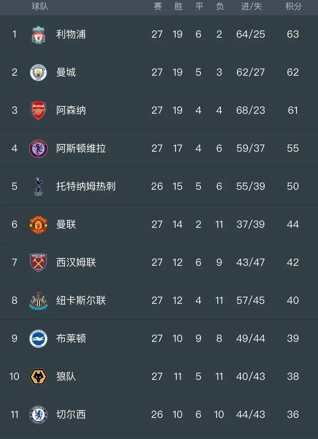
Task: Click the Tottenham cockerel badge
Action: (38, 186)
